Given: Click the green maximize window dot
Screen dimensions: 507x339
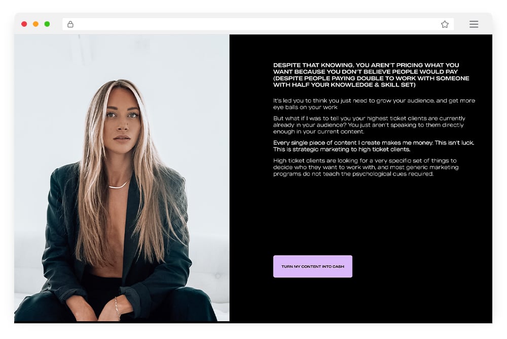Looking at the screenshot, I should [x=47, y=24].
